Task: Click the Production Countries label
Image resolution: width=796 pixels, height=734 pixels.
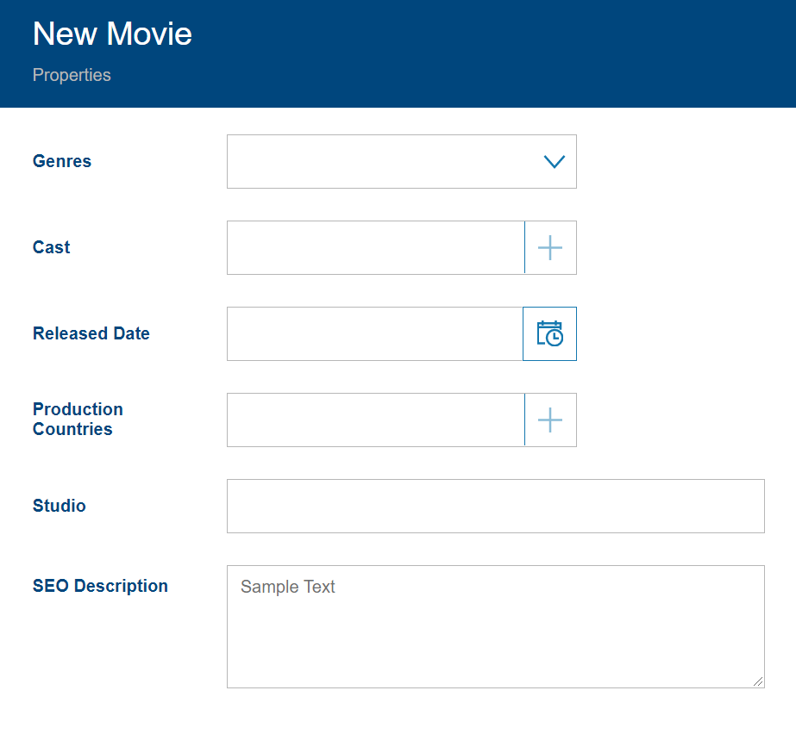Action: pyautogui.click(x=78, y=420)
